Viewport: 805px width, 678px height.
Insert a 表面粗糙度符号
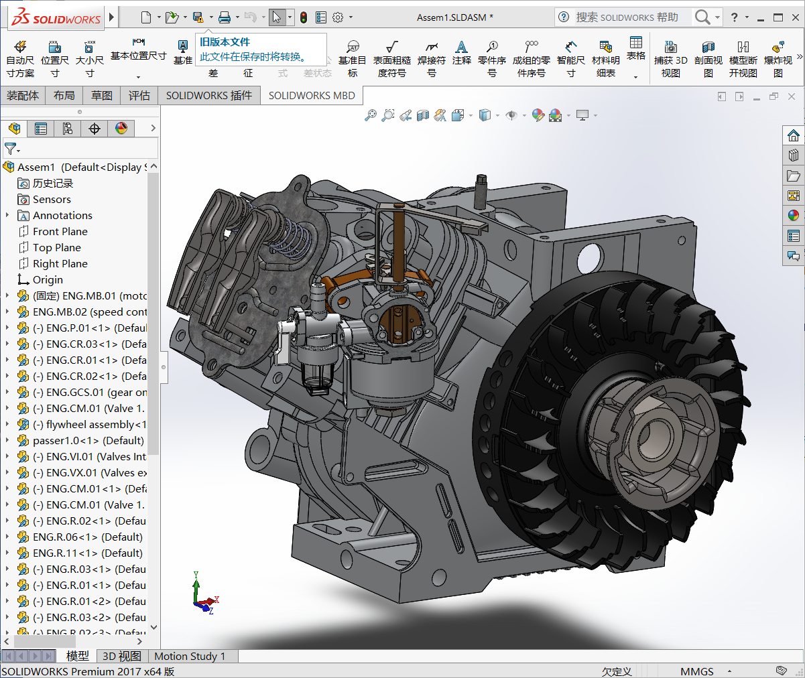point(392,58)
